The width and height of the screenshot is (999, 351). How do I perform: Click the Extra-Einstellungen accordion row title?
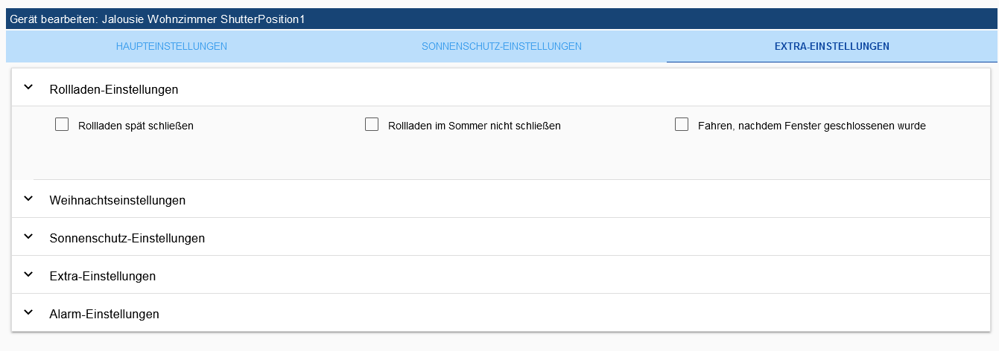click(103, 277)
